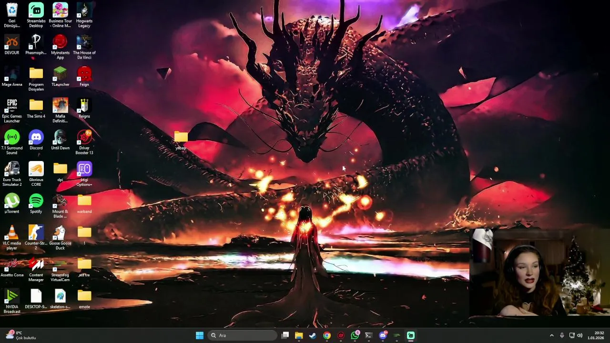
Task: Select Goose Goose Duck icon
Action: 60,238
